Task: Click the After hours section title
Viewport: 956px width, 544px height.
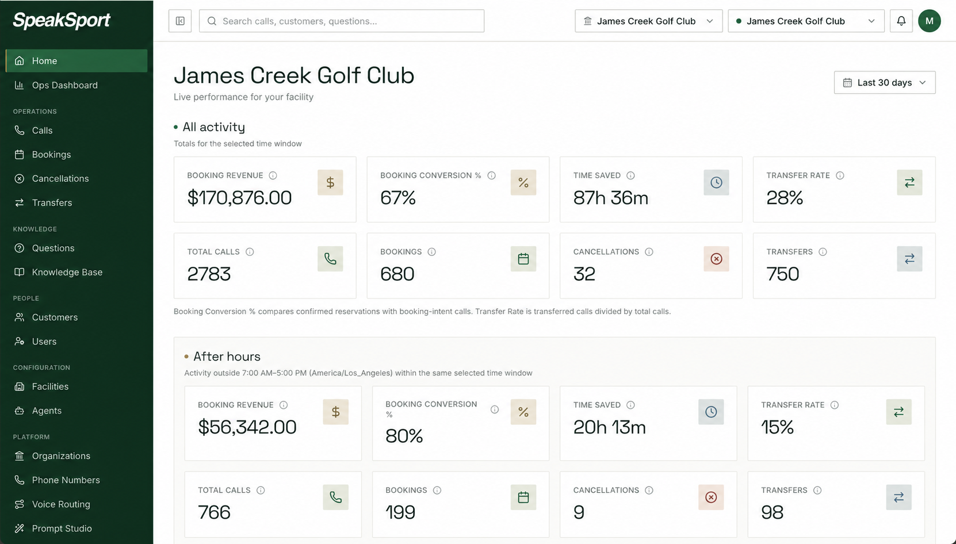Action: point(227,357)
